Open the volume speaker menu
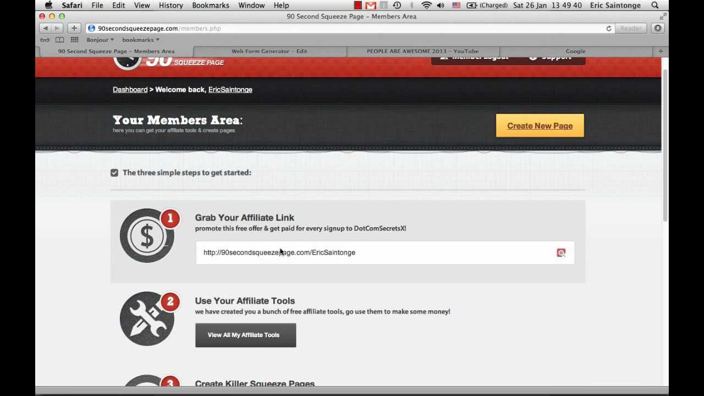 pyautogui.click(x=441, y=5)
